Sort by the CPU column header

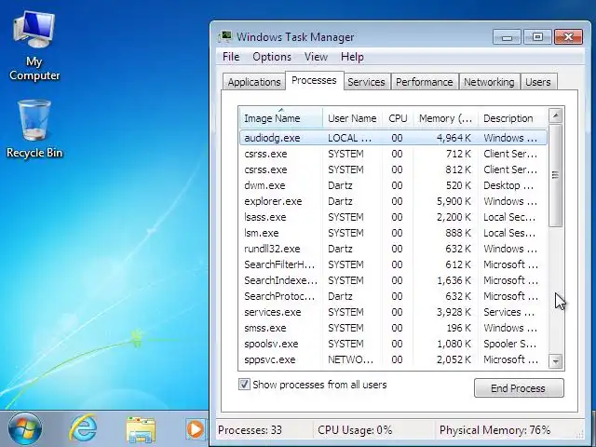(398, 118)
